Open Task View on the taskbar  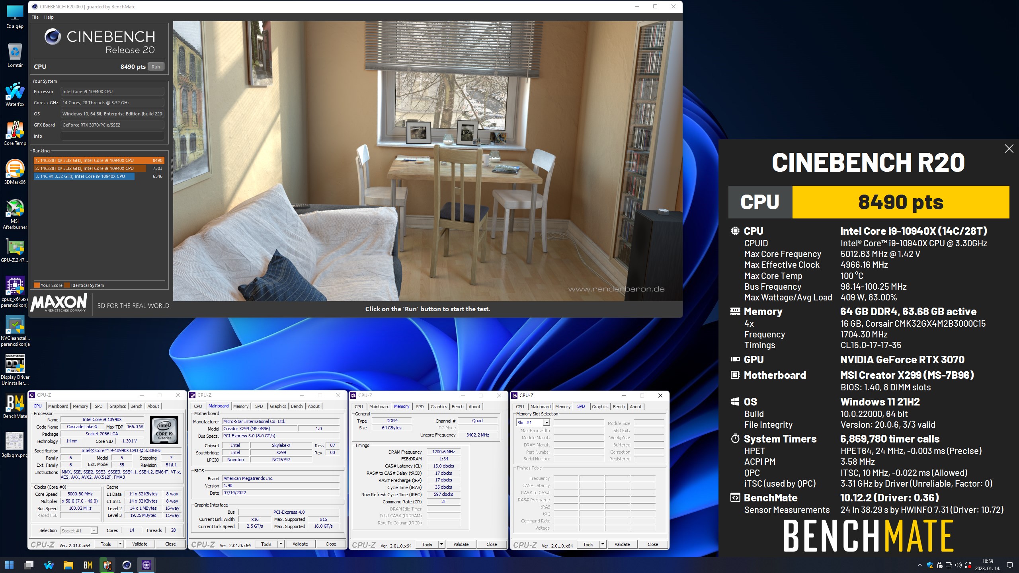coord(29,565)
